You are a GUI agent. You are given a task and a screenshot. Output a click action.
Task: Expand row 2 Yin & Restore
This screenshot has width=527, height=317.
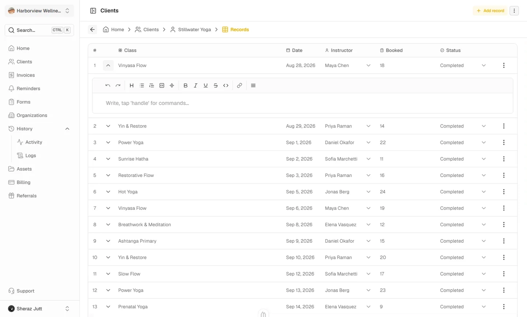click(108, 126)
